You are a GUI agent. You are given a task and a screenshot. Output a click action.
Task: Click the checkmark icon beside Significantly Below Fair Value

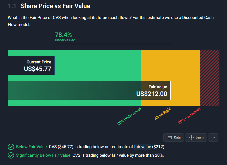(x=11, y=155)
